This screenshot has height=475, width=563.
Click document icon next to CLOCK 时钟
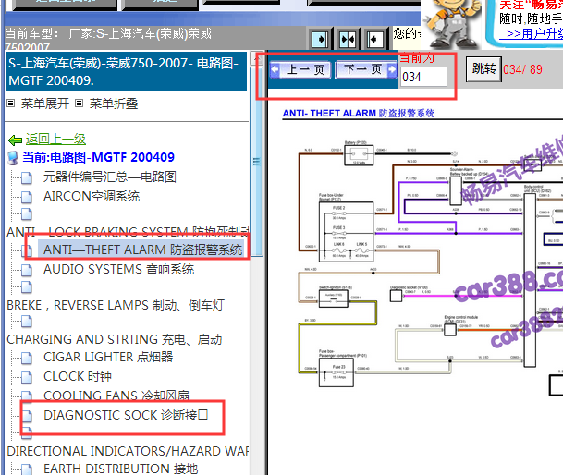tap(26, 377)
